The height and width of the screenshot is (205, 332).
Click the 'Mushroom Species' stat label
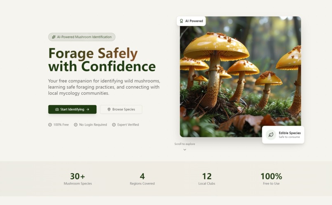pyautogui.click(x=78, y=184)
